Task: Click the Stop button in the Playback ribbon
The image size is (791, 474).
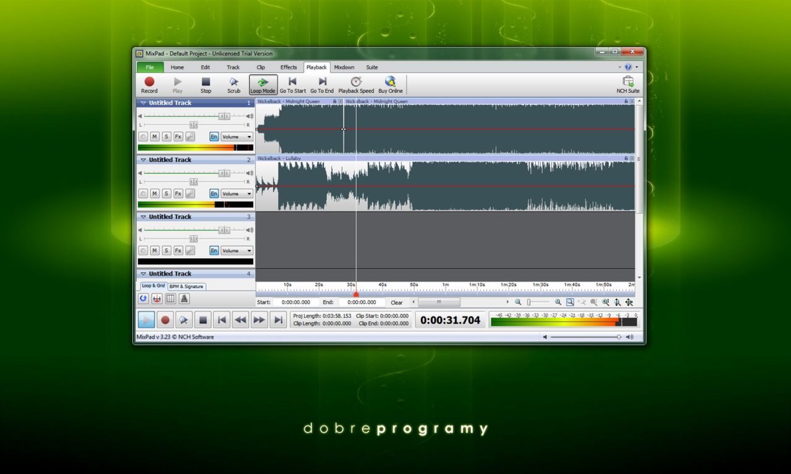Action: (x=206, y=85)
